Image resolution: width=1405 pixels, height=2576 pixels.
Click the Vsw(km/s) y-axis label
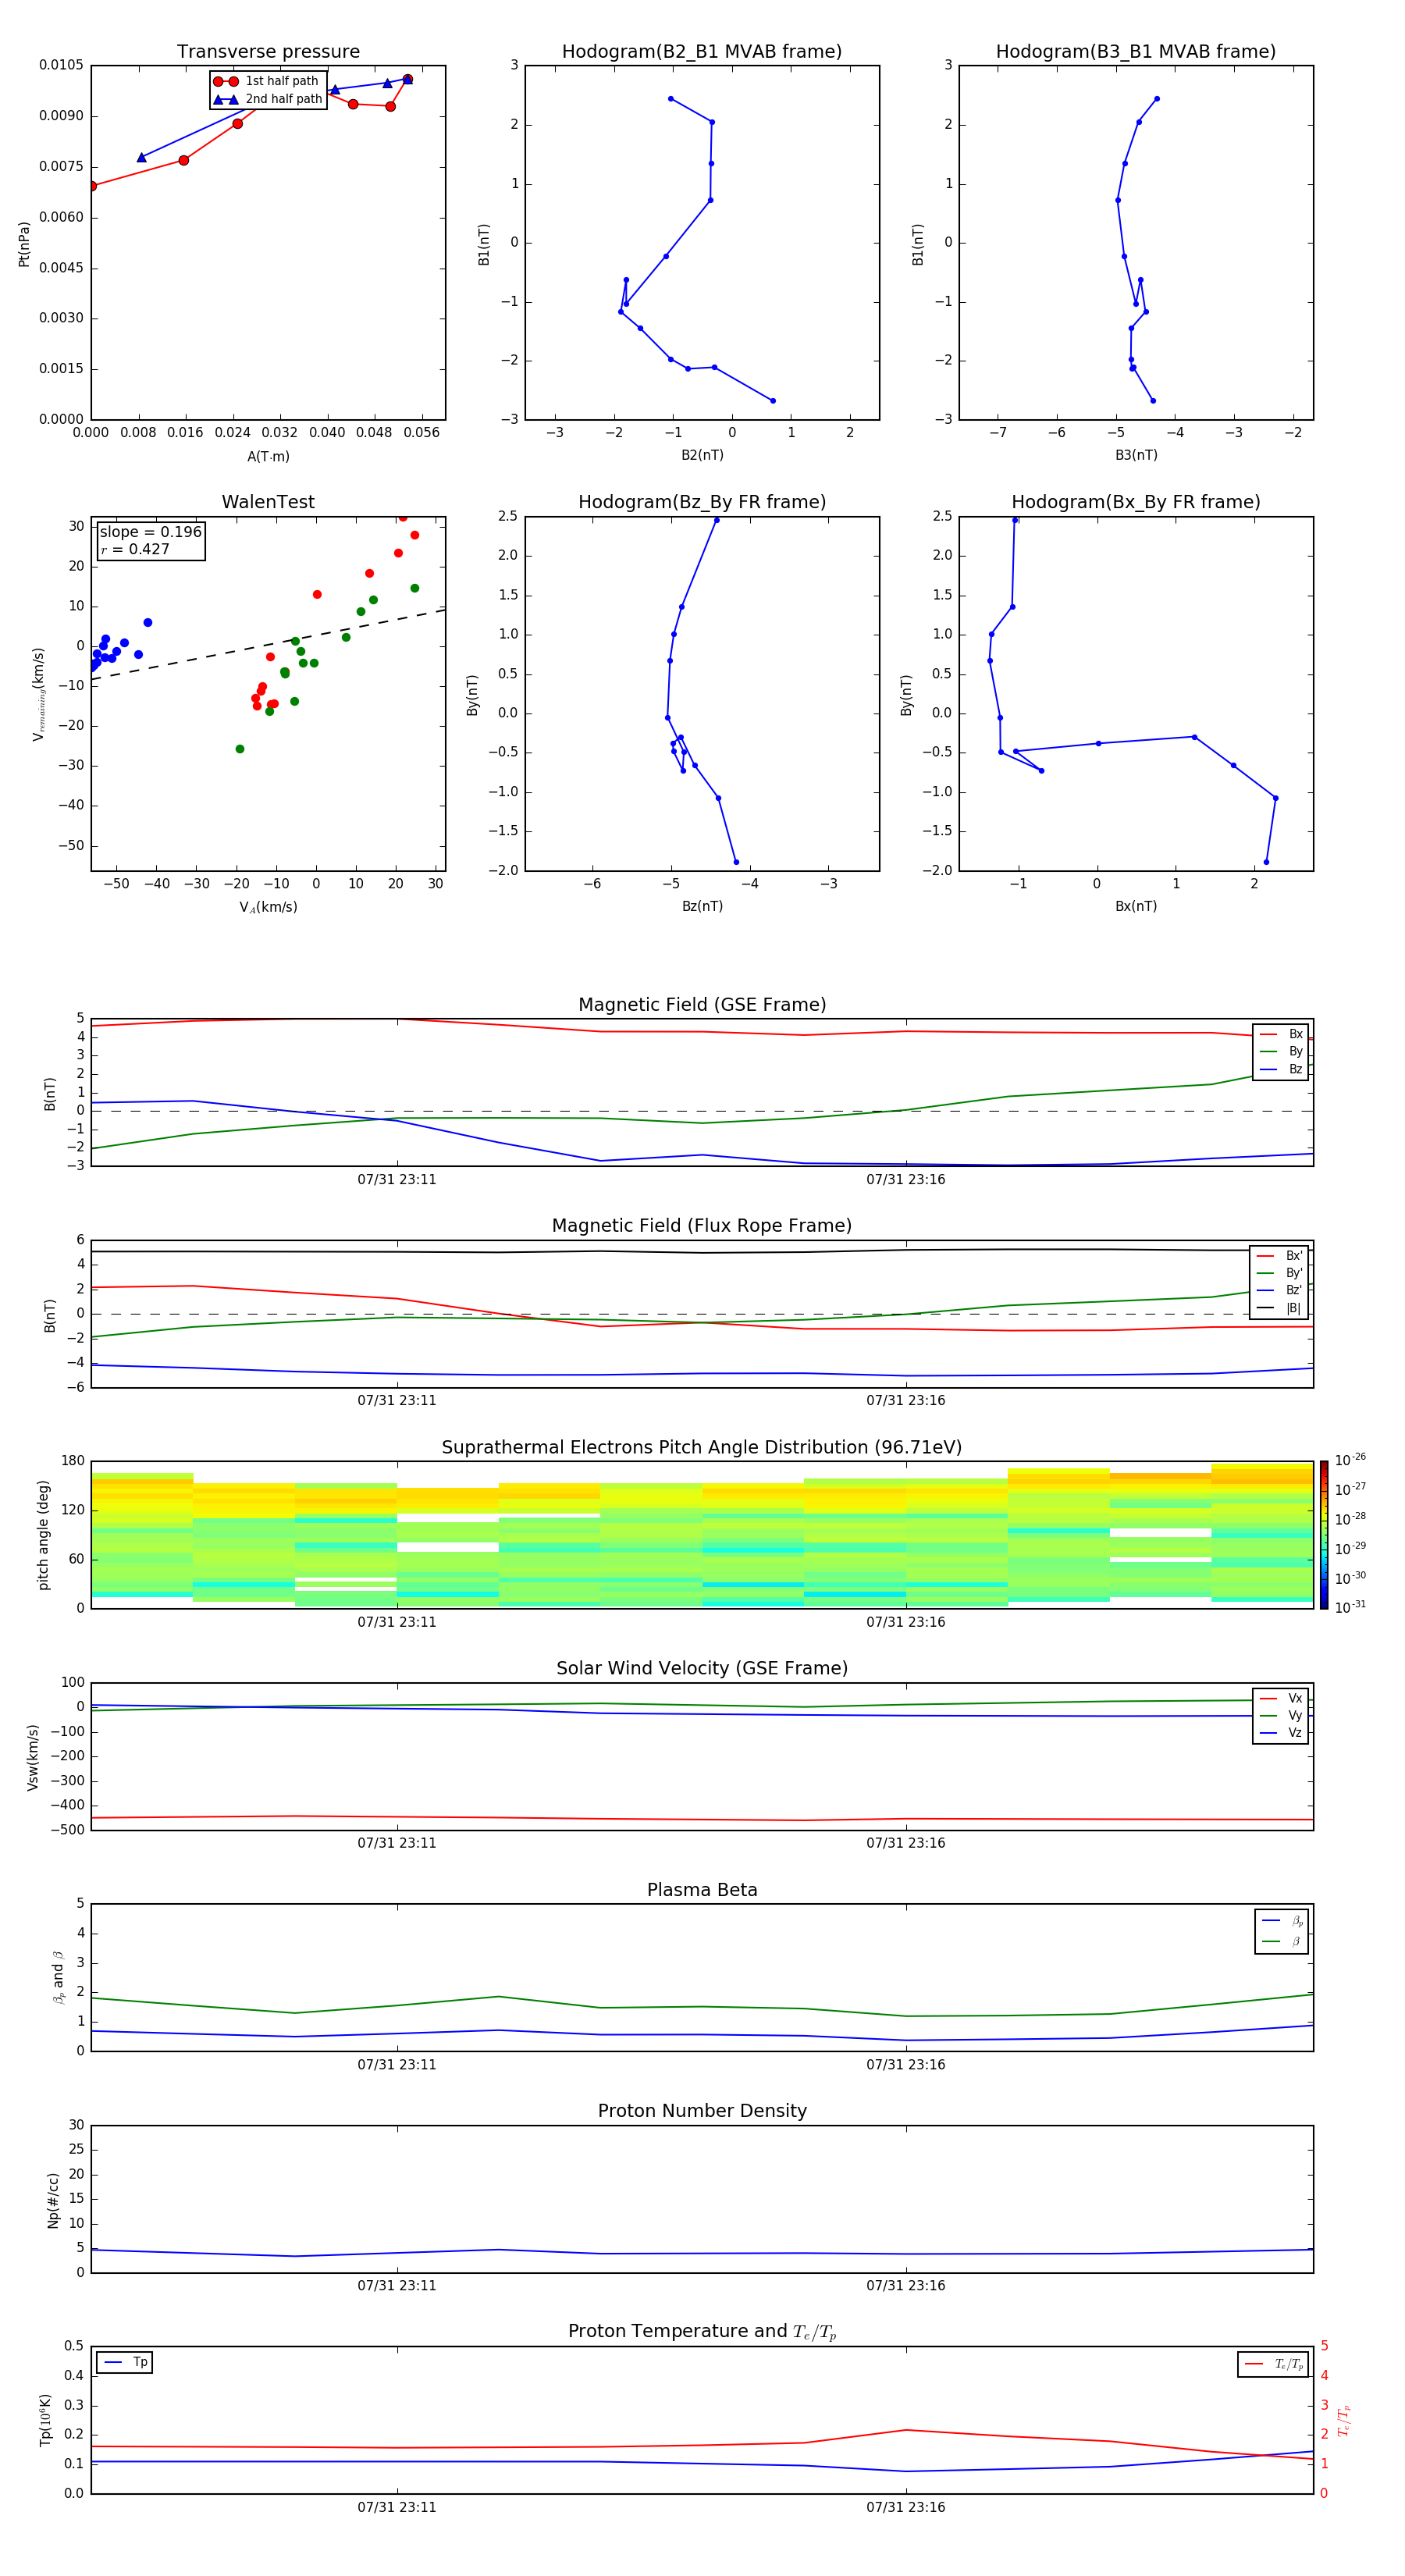coord(33,1757)
